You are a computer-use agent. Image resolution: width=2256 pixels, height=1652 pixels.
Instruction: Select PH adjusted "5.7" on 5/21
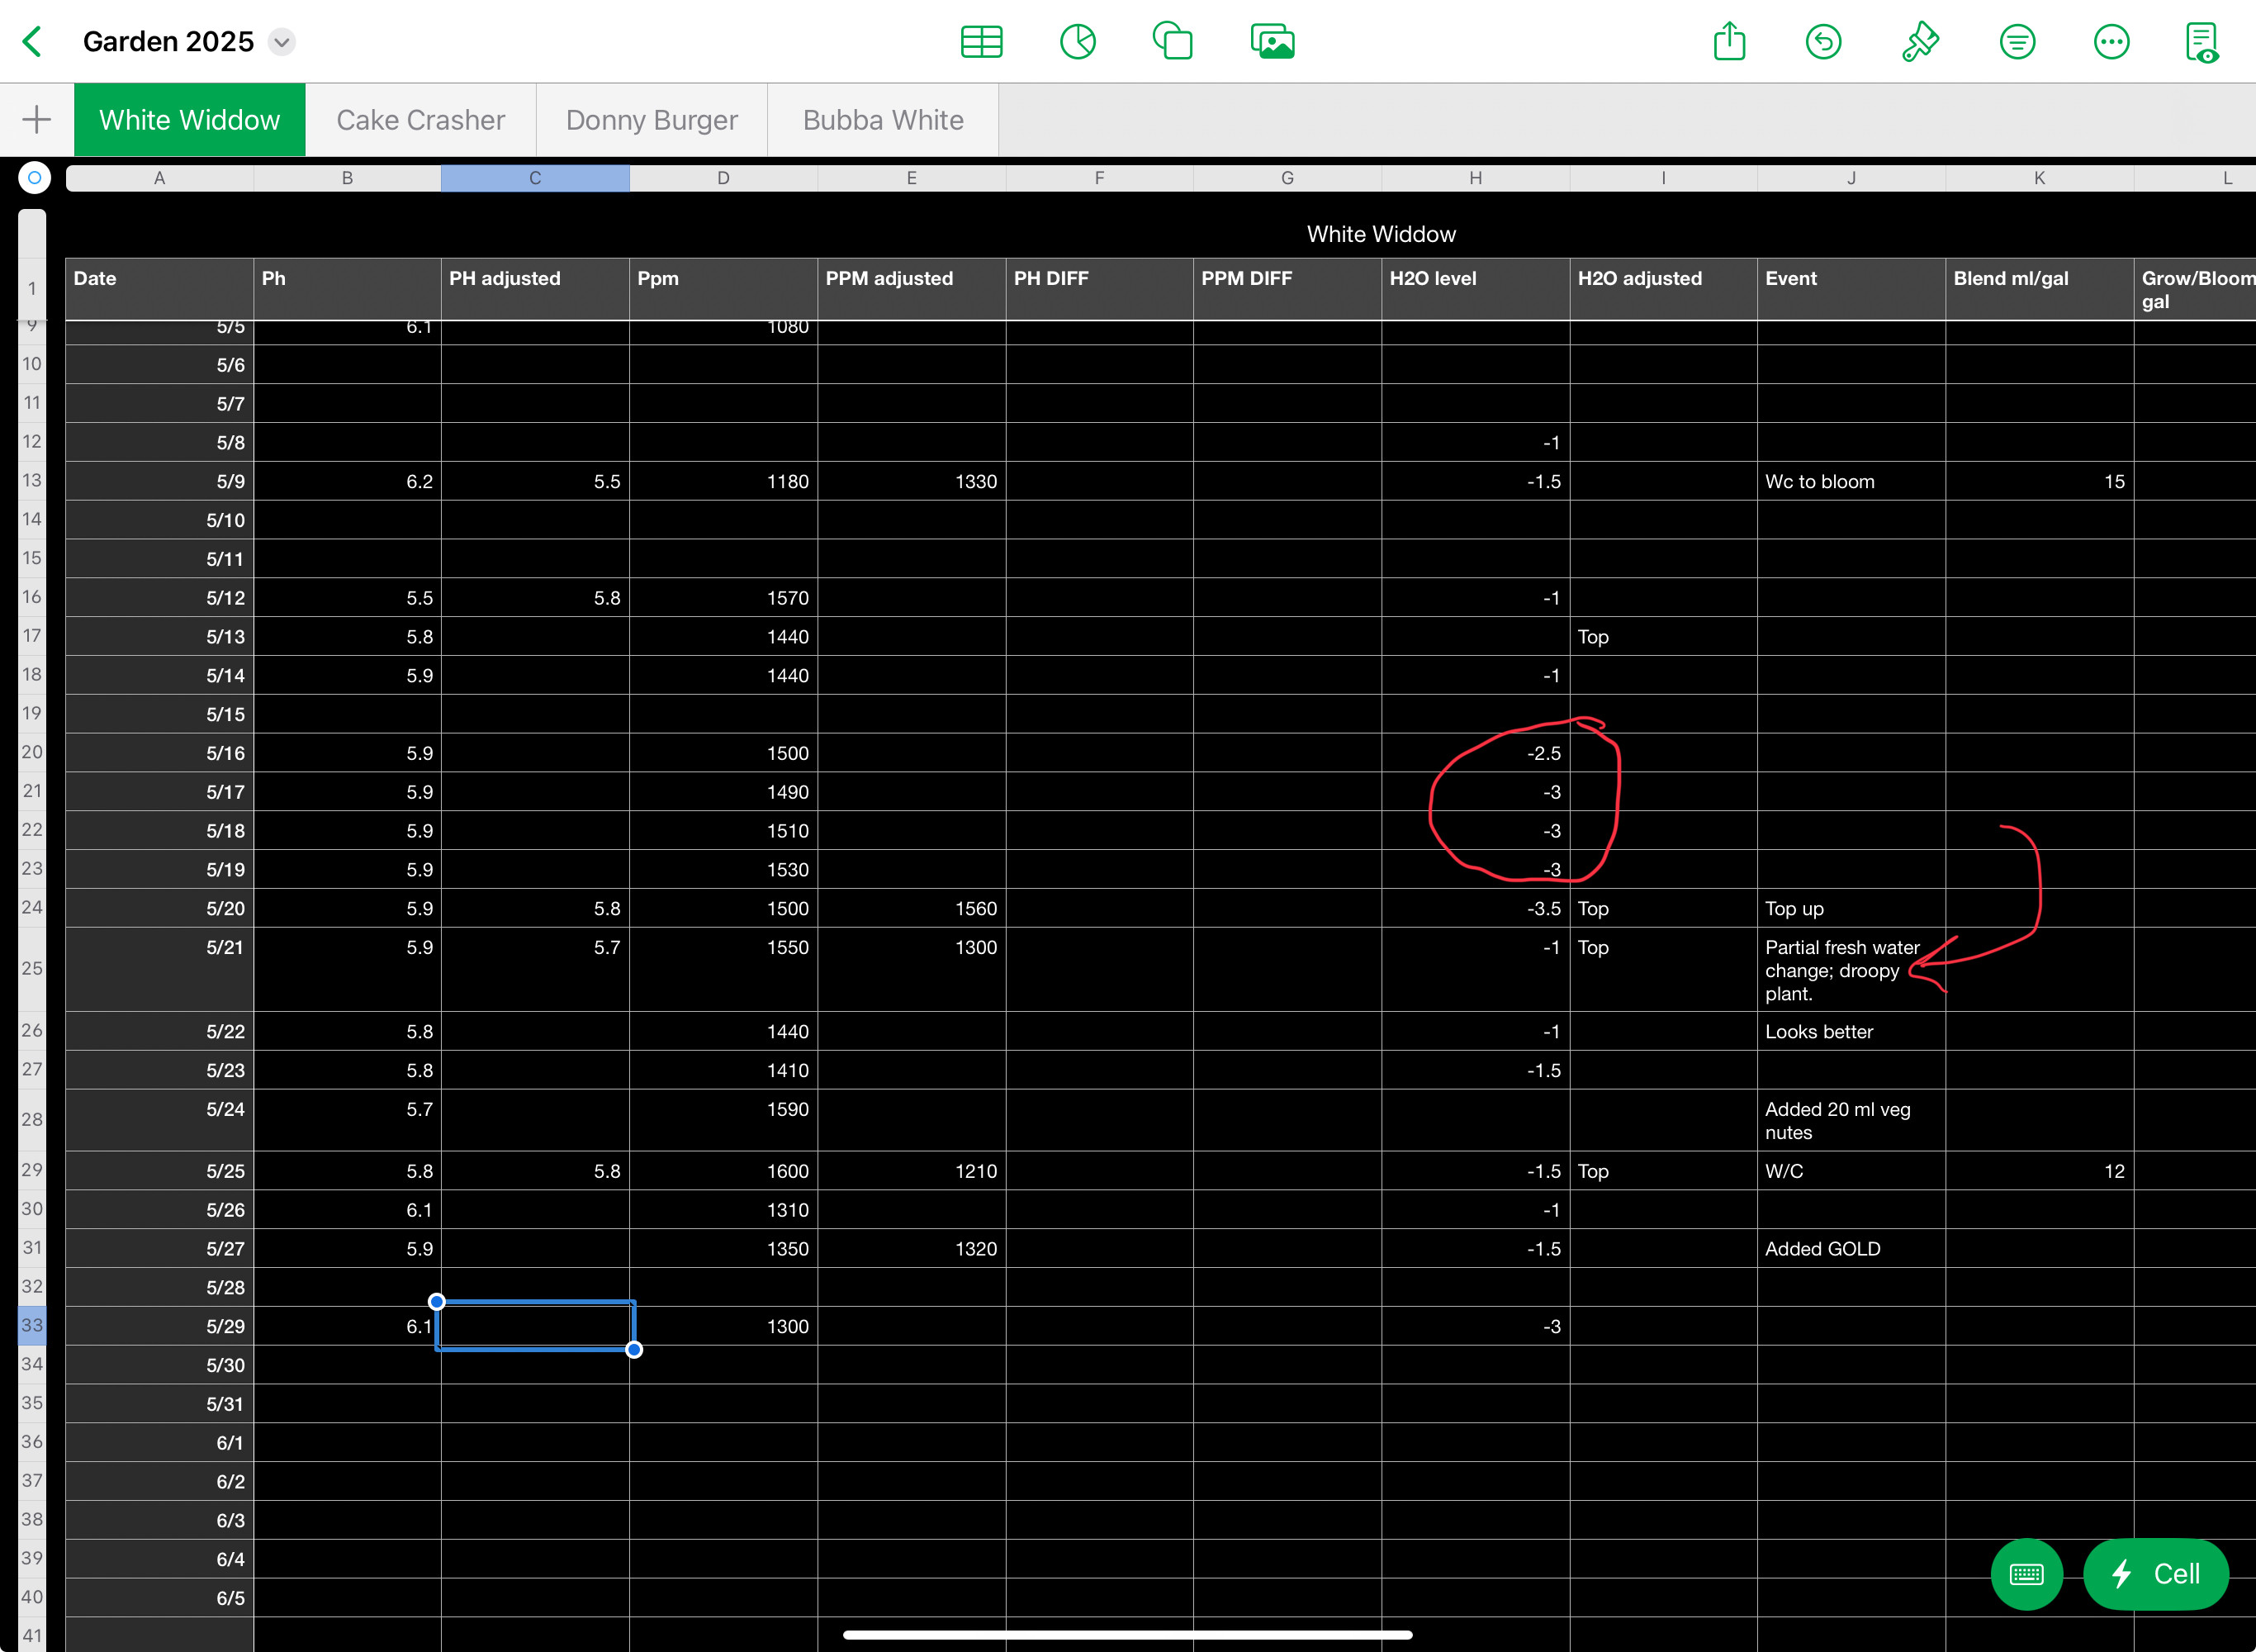click(x=536, y=970)
